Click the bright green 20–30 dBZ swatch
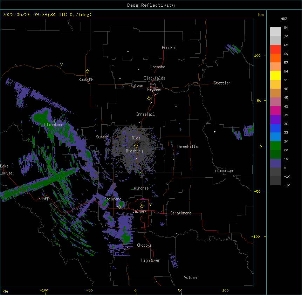The image size is (302, 295). click(275, 146)
